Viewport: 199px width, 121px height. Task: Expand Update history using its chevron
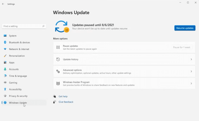coord(191,59)
